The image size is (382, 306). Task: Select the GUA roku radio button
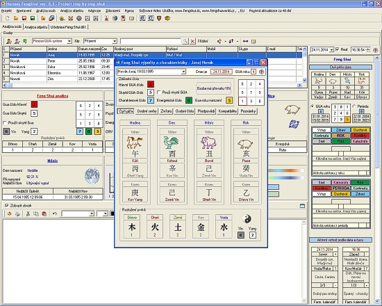click(313, 106)
